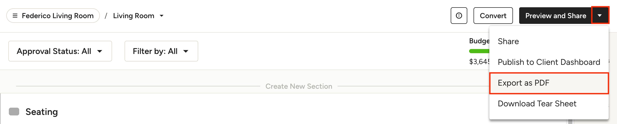Click the gray color swatch beside Seating

[14, 112]
